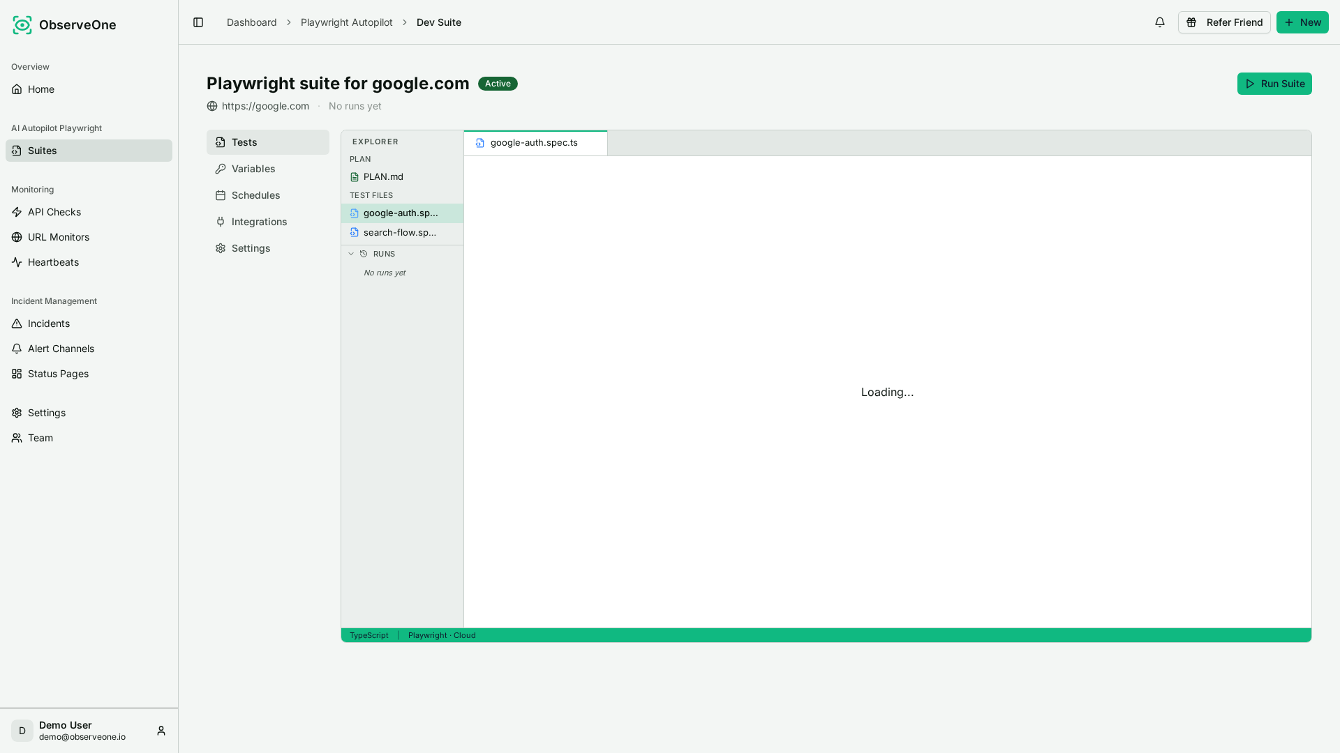The image size is (1340, 753).
Task: Click the Team people icon
Action: pos(17,438)
